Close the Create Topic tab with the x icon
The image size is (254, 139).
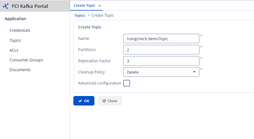100,6
